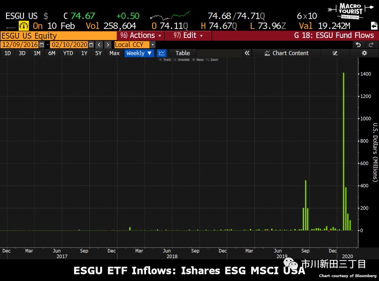The width and height of the screenshot is (379, 281).
Task: Select the 6M period tab
Action: click(x=52, y=53)
